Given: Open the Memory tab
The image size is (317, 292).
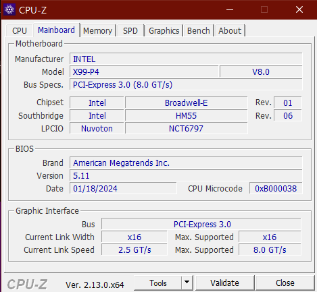Looking at the screenshot, I should pos(97,30).
